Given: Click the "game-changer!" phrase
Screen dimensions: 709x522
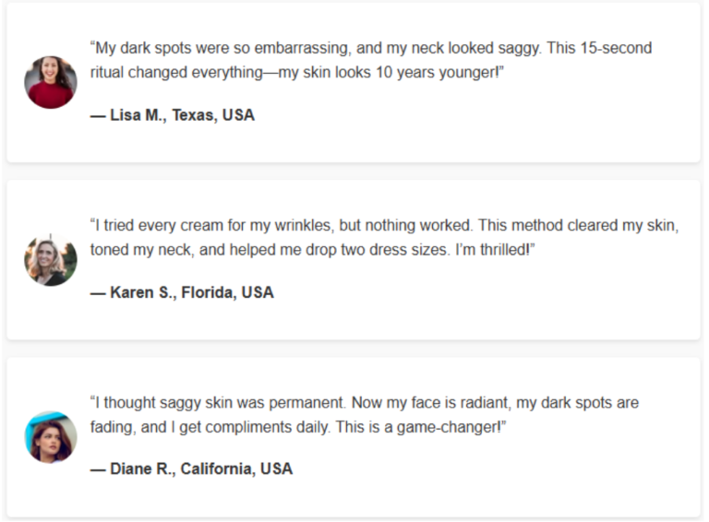Looking at the screenshot, I should pyautogui.click(x=449, y=427).
